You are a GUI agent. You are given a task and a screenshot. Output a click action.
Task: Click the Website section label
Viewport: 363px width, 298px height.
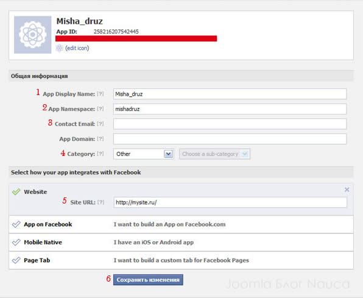[x=35, y=192]
